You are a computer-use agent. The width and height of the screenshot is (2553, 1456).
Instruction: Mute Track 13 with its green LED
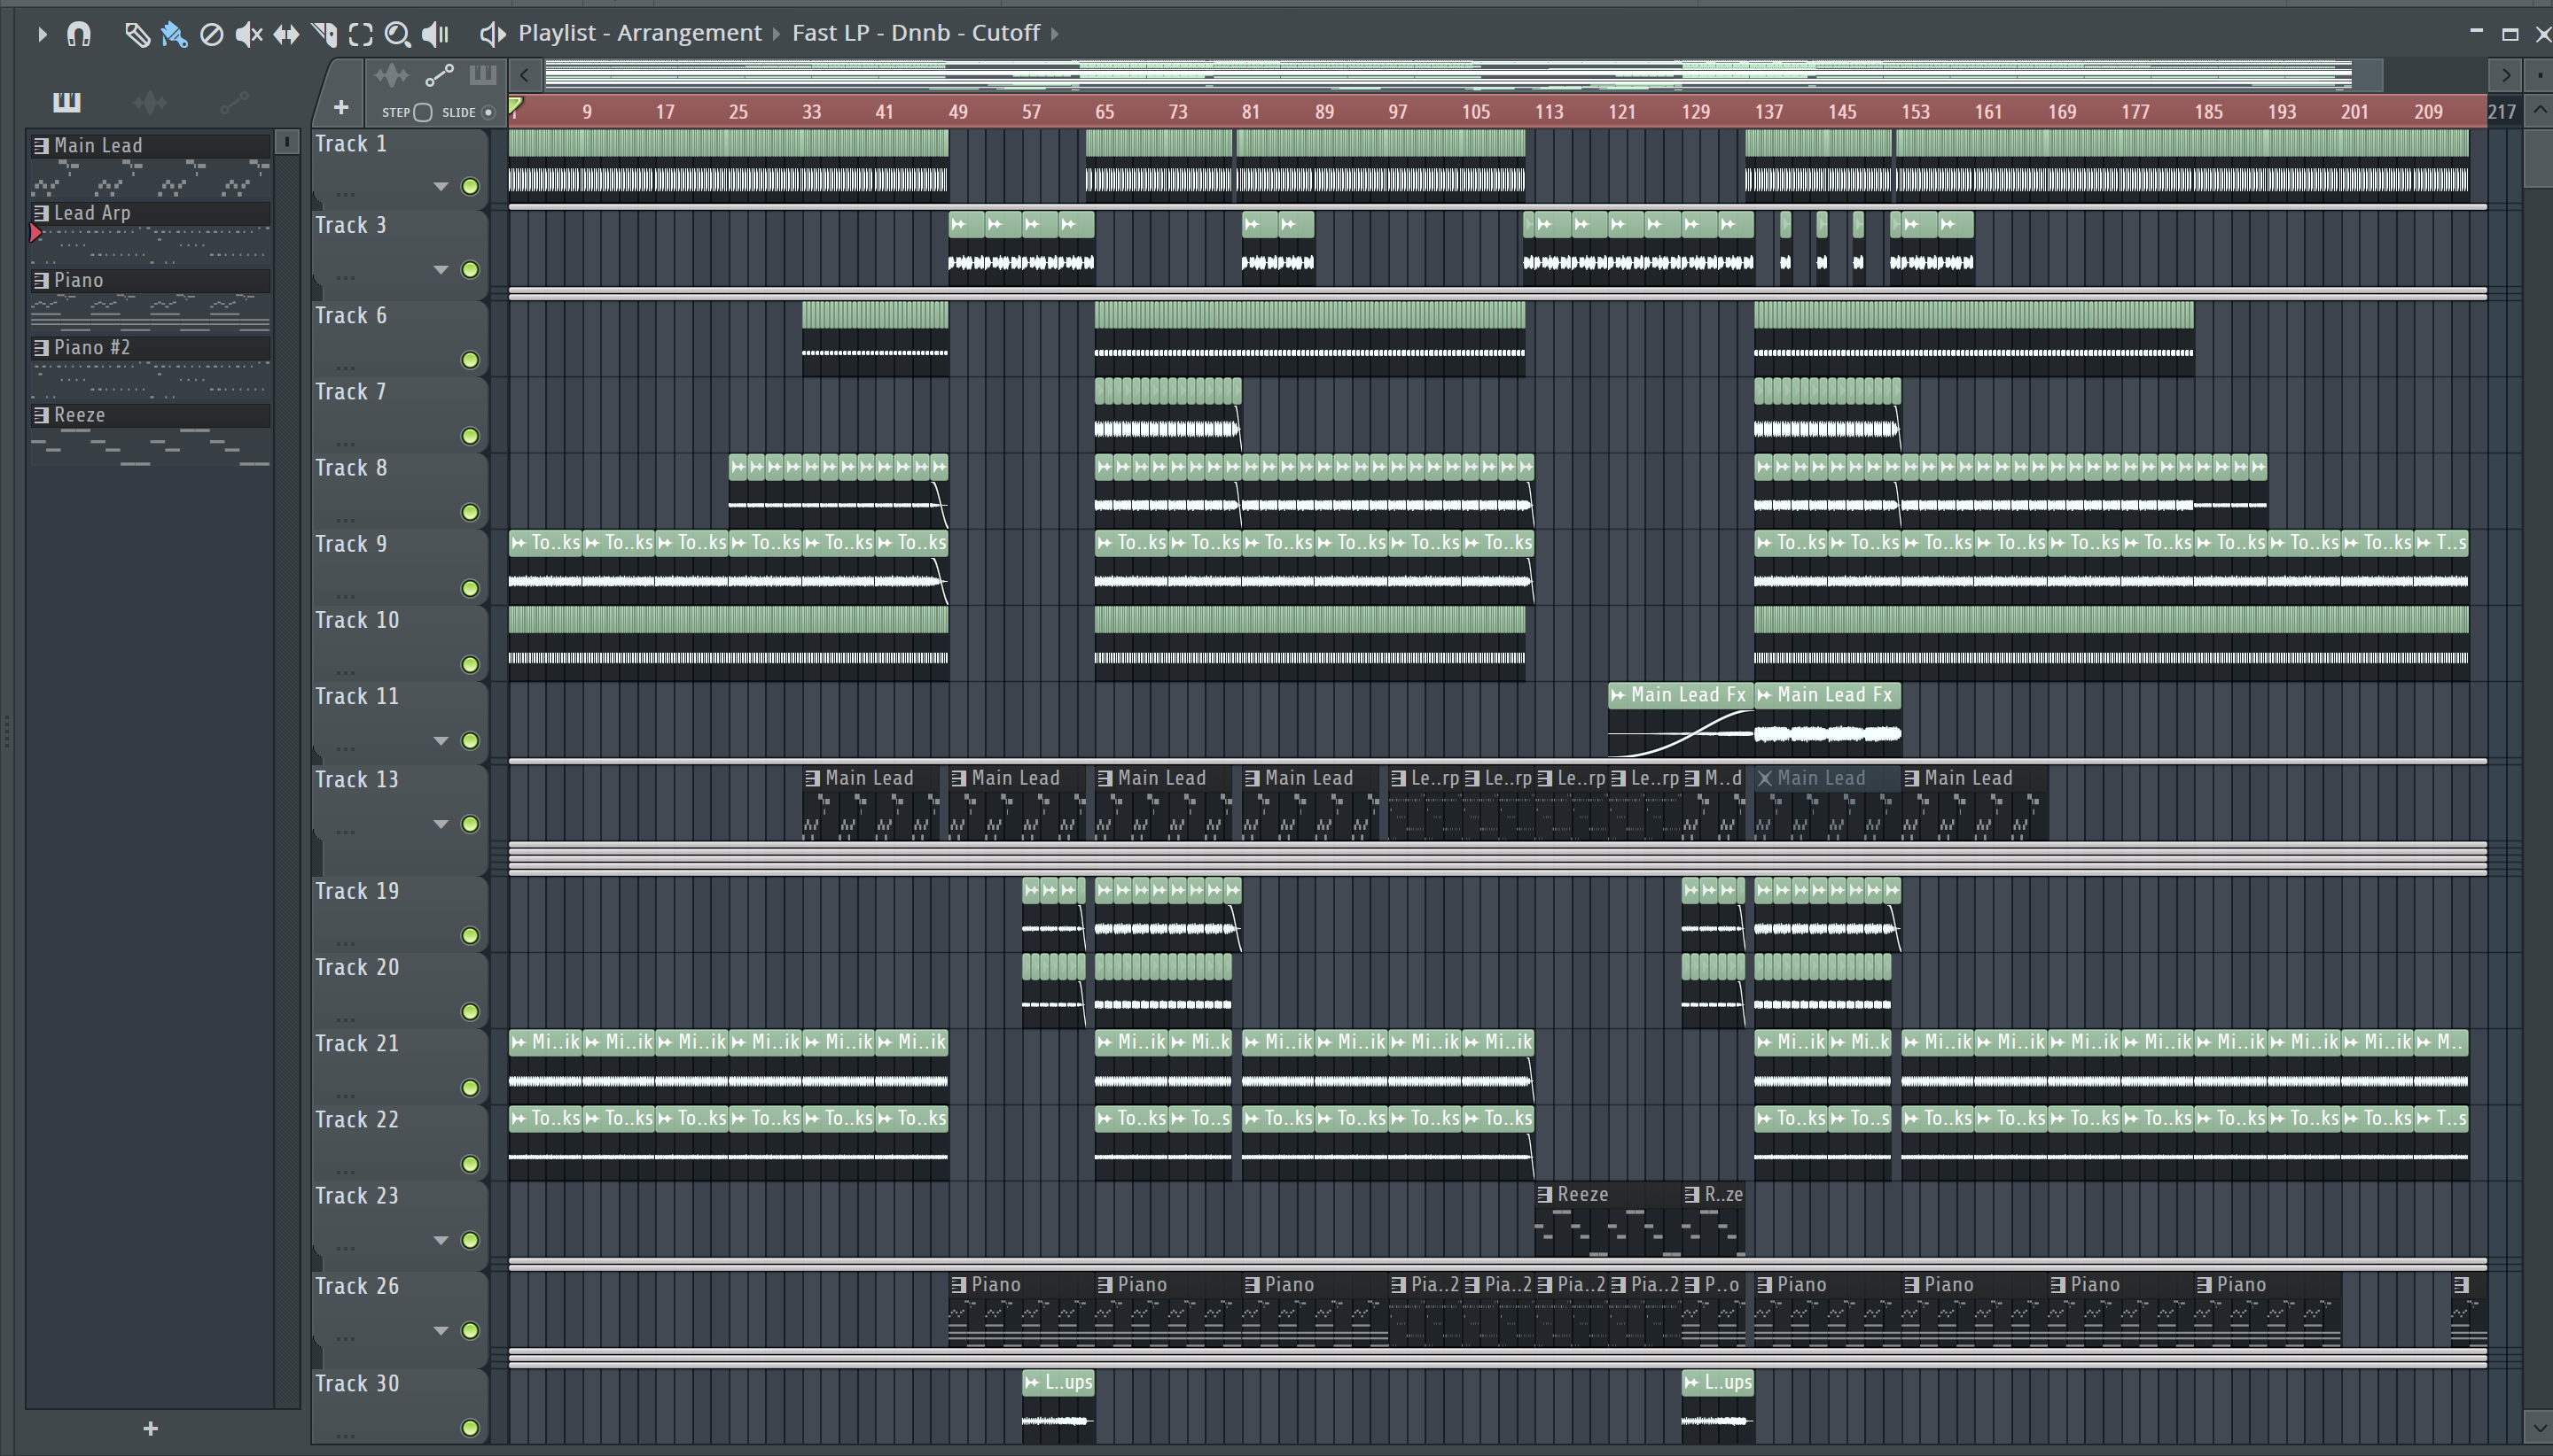tap(469, 824)
